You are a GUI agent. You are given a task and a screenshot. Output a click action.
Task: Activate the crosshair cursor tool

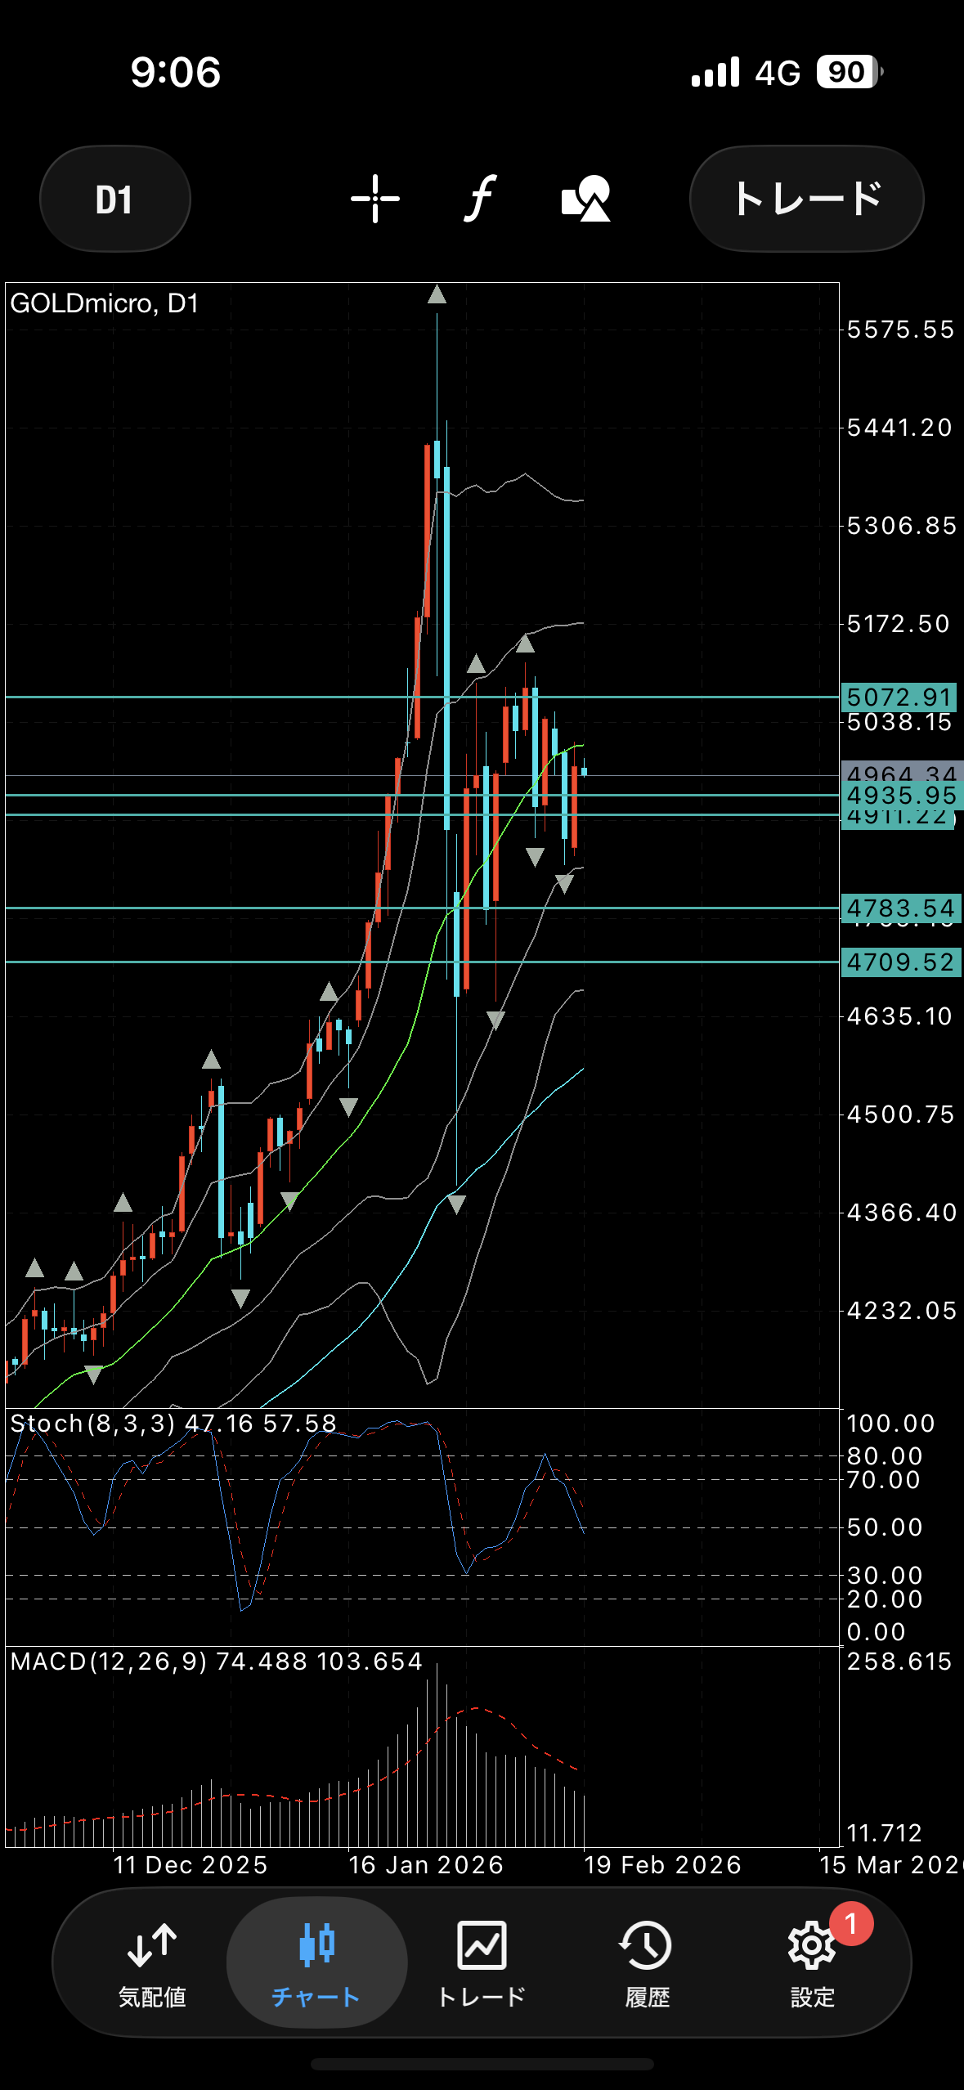375,199
